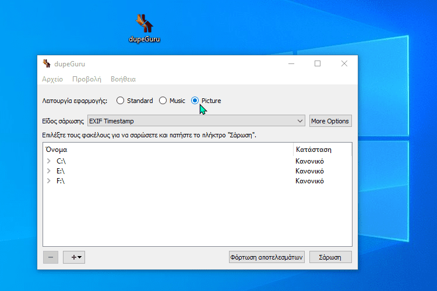Open the Βοήθεια menu

(123, 79)
